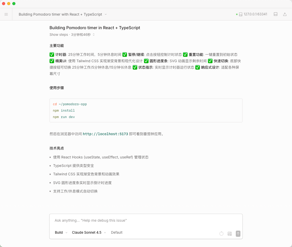Click the share/export icon in header
Image resolution: width=292 pixels, height=247 pixels.
(285, 14)
